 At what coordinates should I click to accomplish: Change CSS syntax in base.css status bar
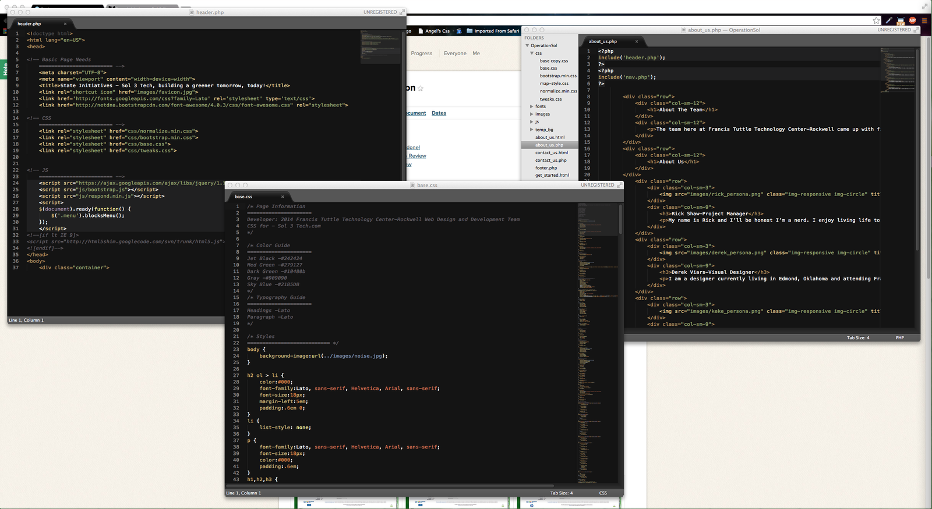tap(603, 493)
